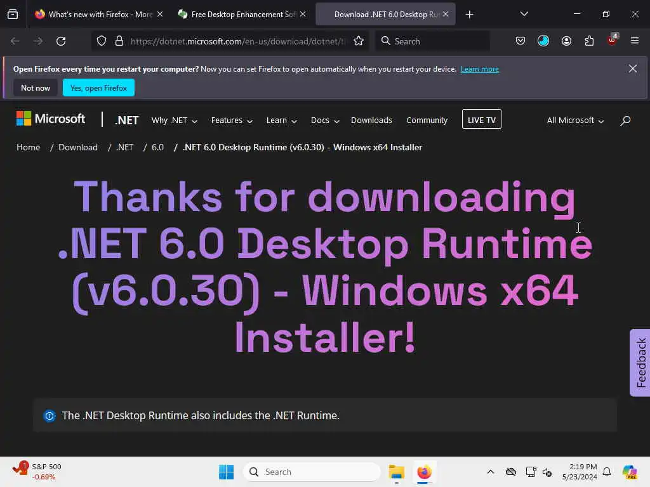
Task: Open a new tab with plus button
Action: (x=469, y=15)
